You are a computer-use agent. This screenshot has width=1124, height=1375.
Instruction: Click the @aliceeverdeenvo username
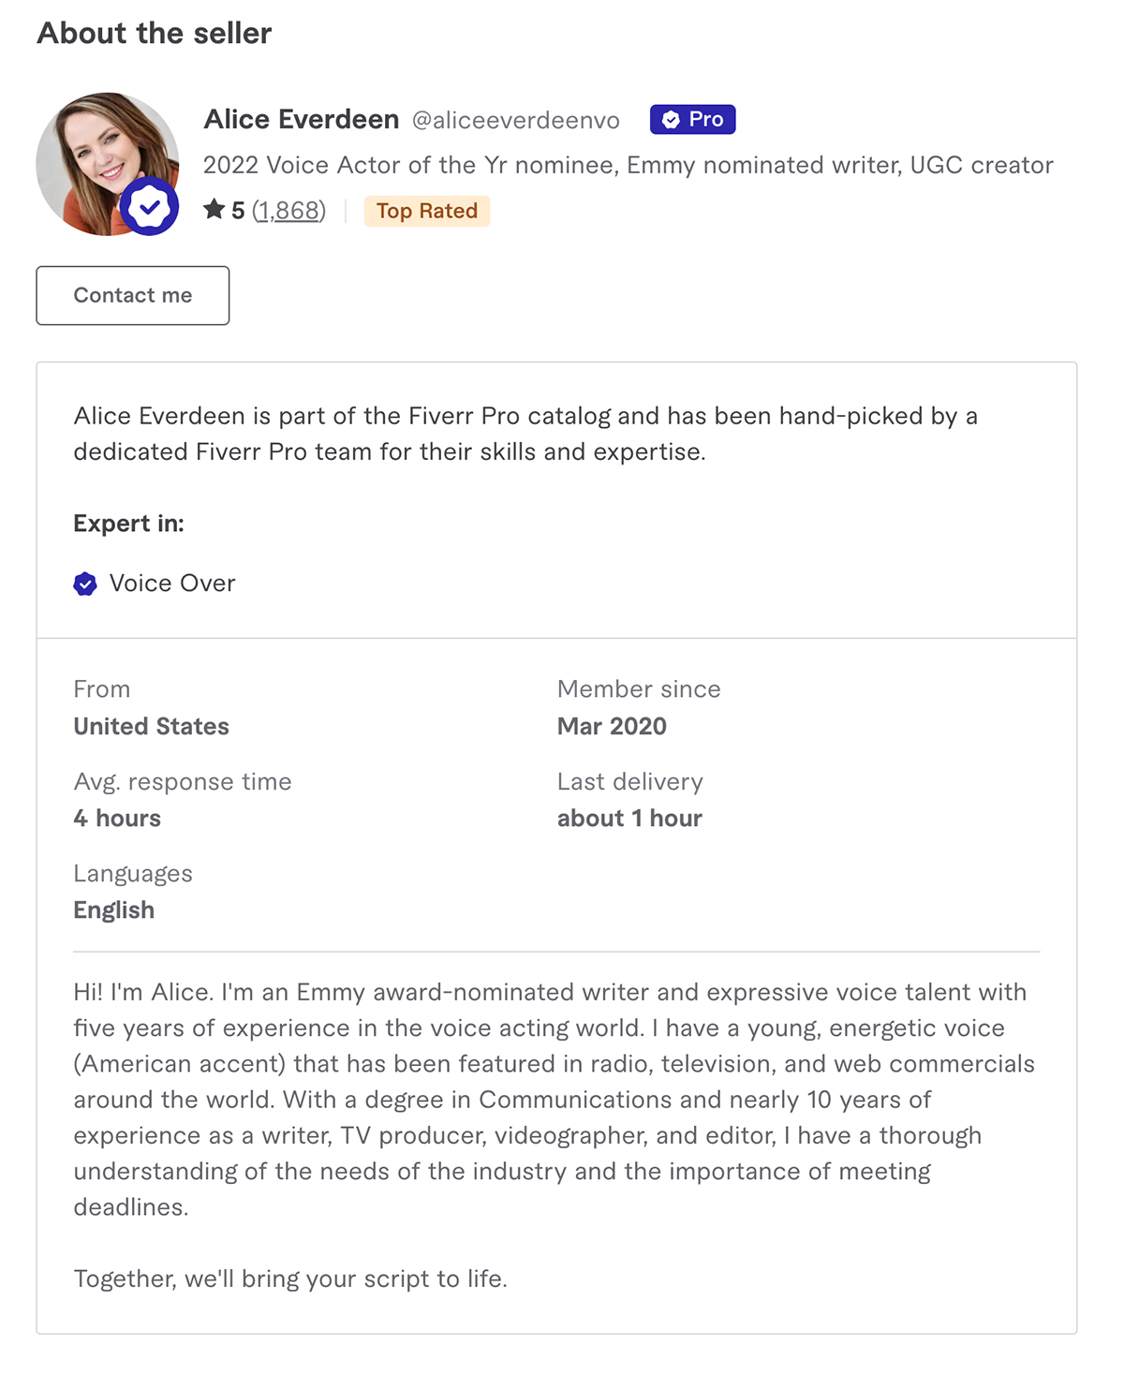pos(514,120)
